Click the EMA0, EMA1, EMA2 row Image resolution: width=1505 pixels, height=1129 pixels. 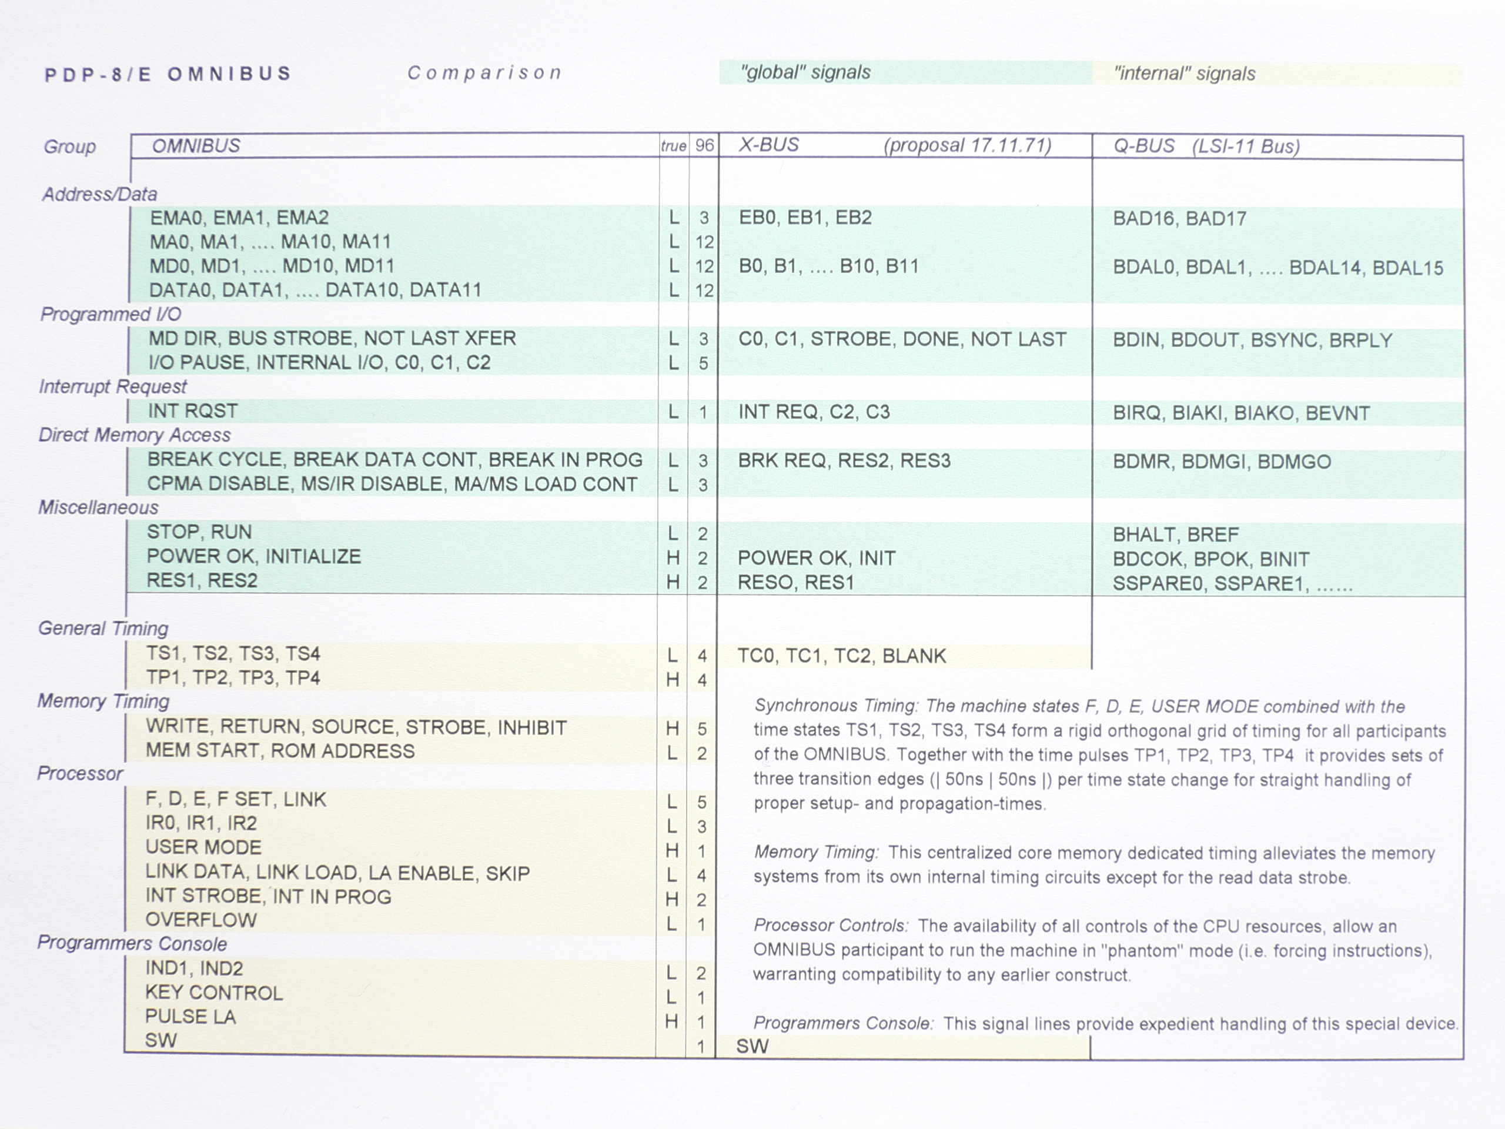point(239,218)
